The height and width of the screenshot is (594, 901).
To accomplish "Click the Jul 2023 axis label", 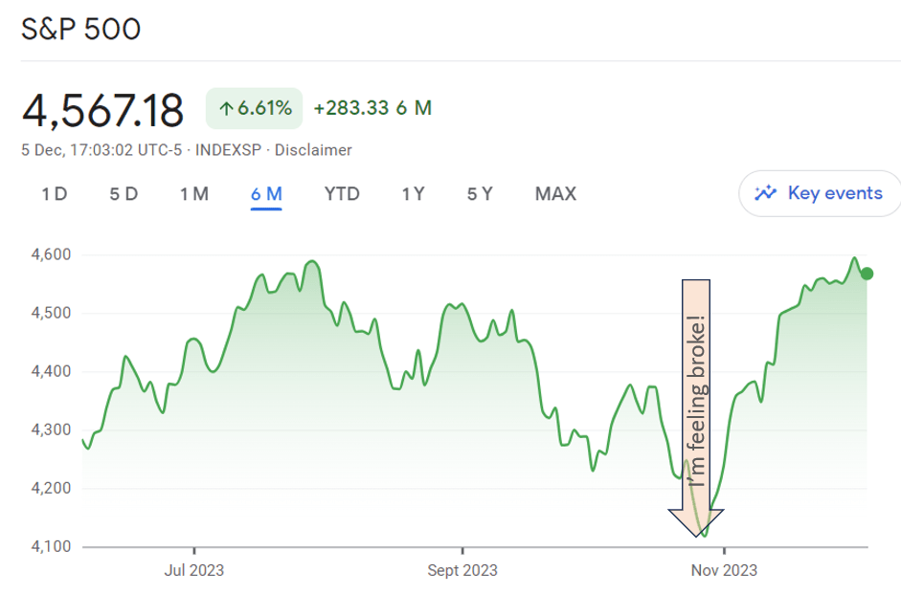I will pyautogui.click(x=194, y=571).
